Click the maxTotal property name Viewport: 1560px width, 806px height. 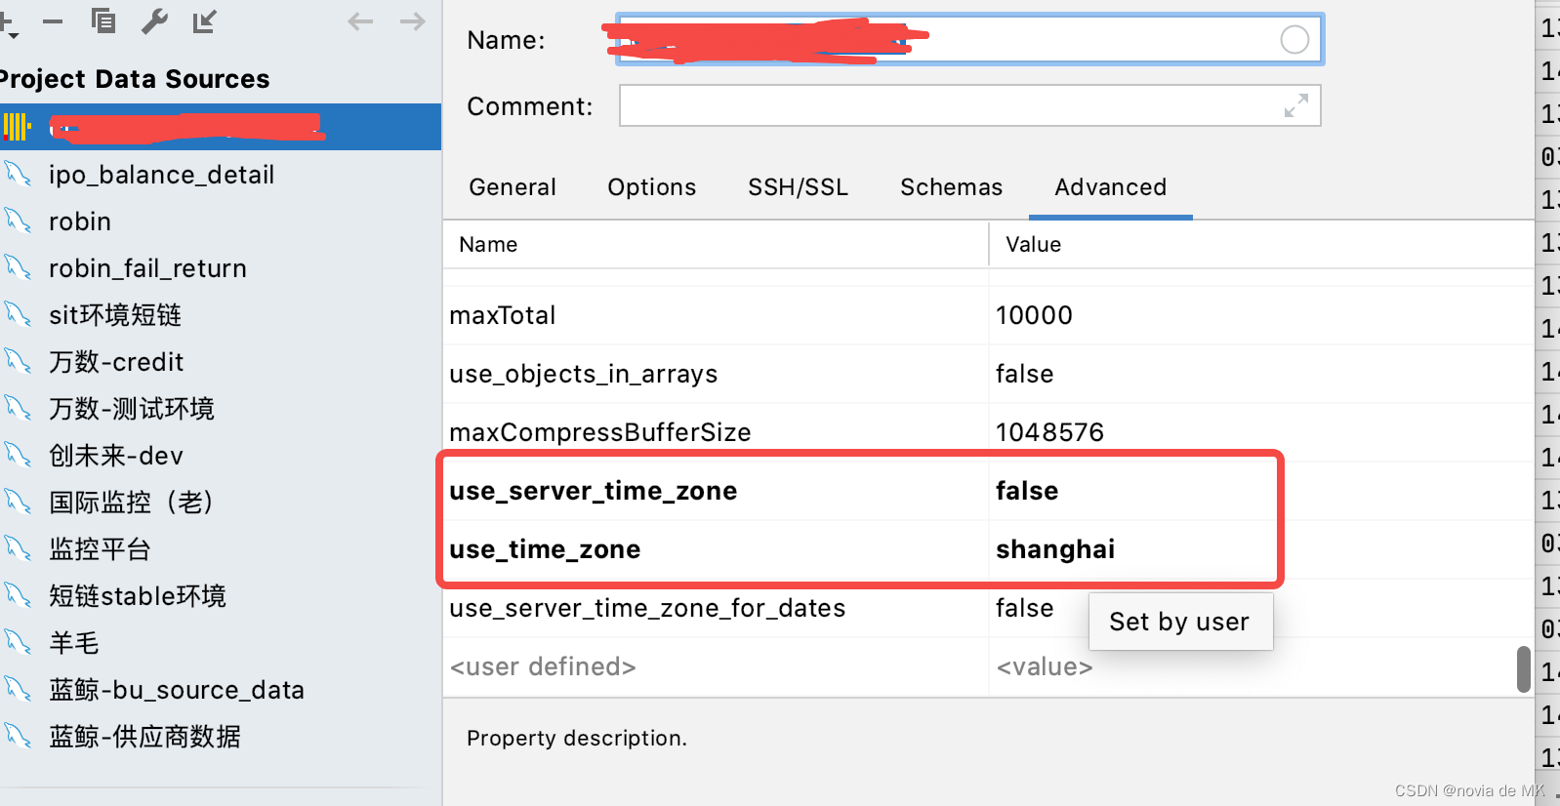tap(503, 315)
